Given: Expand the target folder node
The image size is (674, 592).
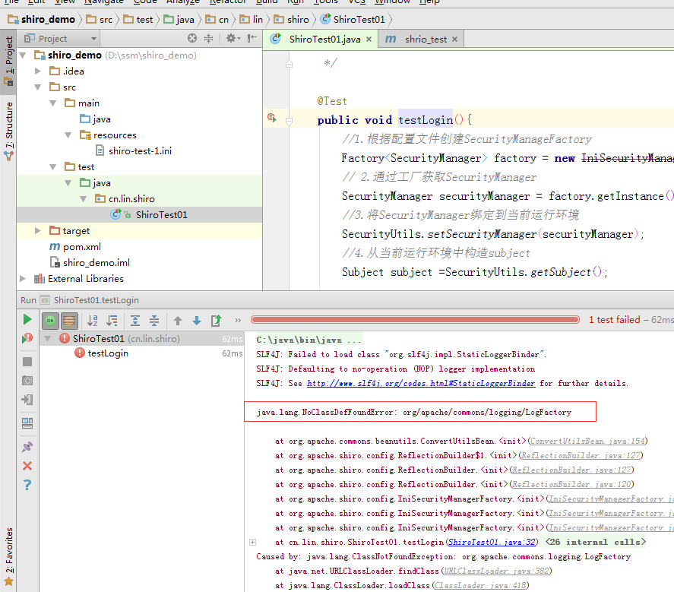Looking at the screenshot, I should (x=38, y=231).
